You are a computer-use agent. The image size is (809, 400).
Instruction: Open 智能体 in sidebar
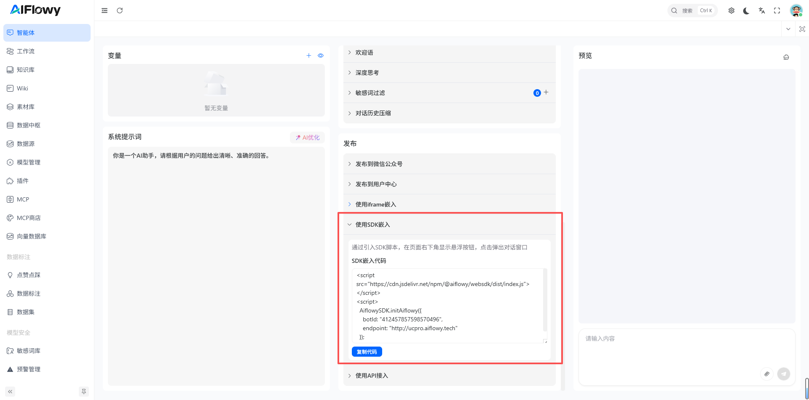point(47,33)
